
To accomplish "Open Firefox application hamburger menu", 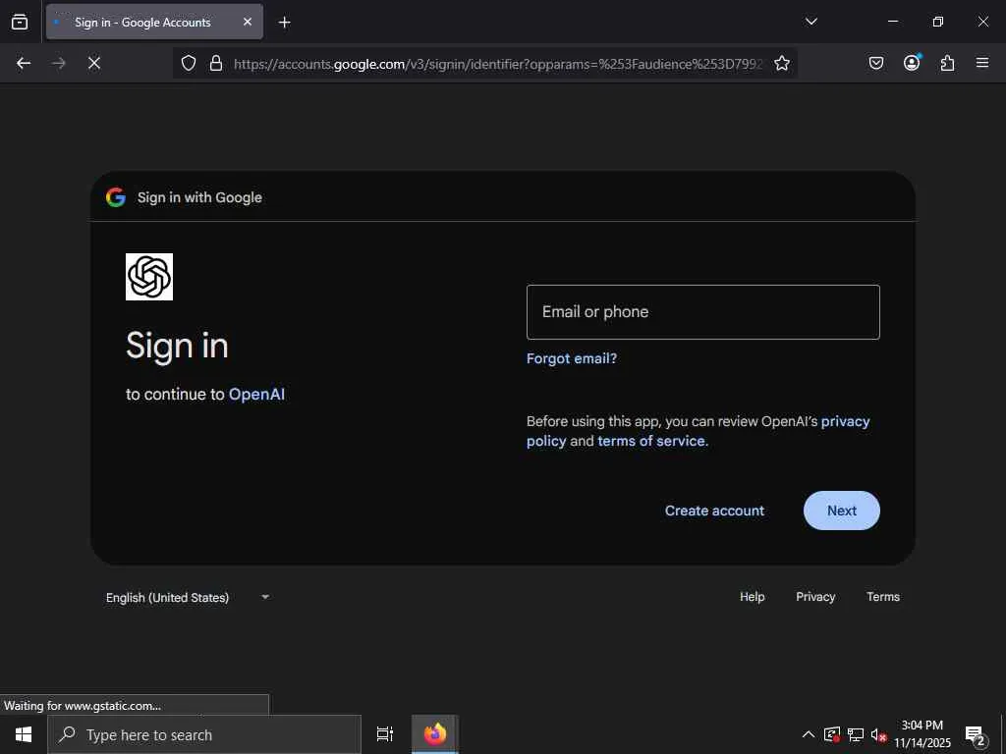I will [x=982, y=63].
